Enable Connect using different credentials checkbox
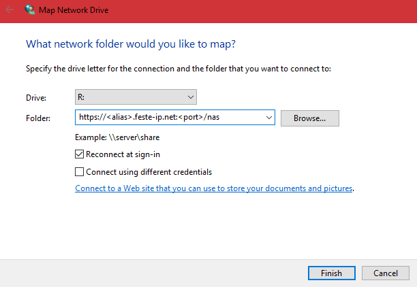Image resolution: width=417 pixels, height=287 pixels. pyautogui.click(x=80, y=172)
